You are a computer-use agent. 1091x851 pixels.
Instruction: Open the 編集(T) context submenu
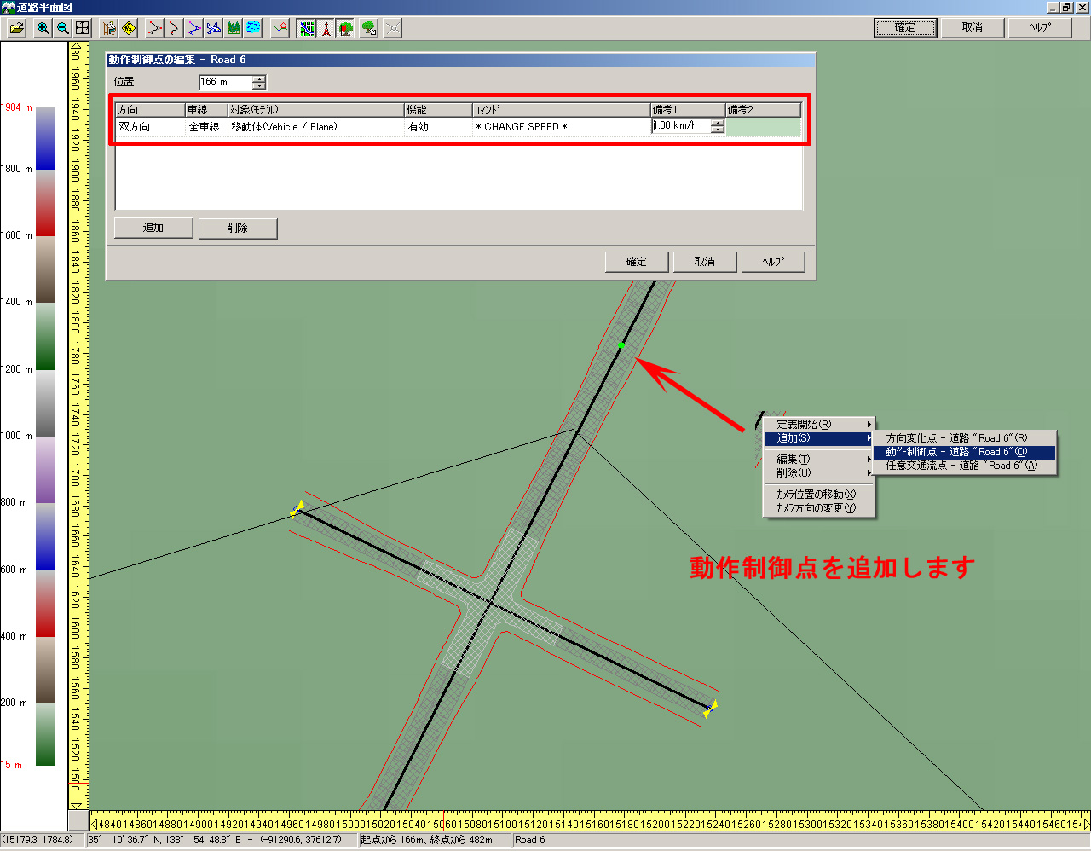tap(819, 460)
